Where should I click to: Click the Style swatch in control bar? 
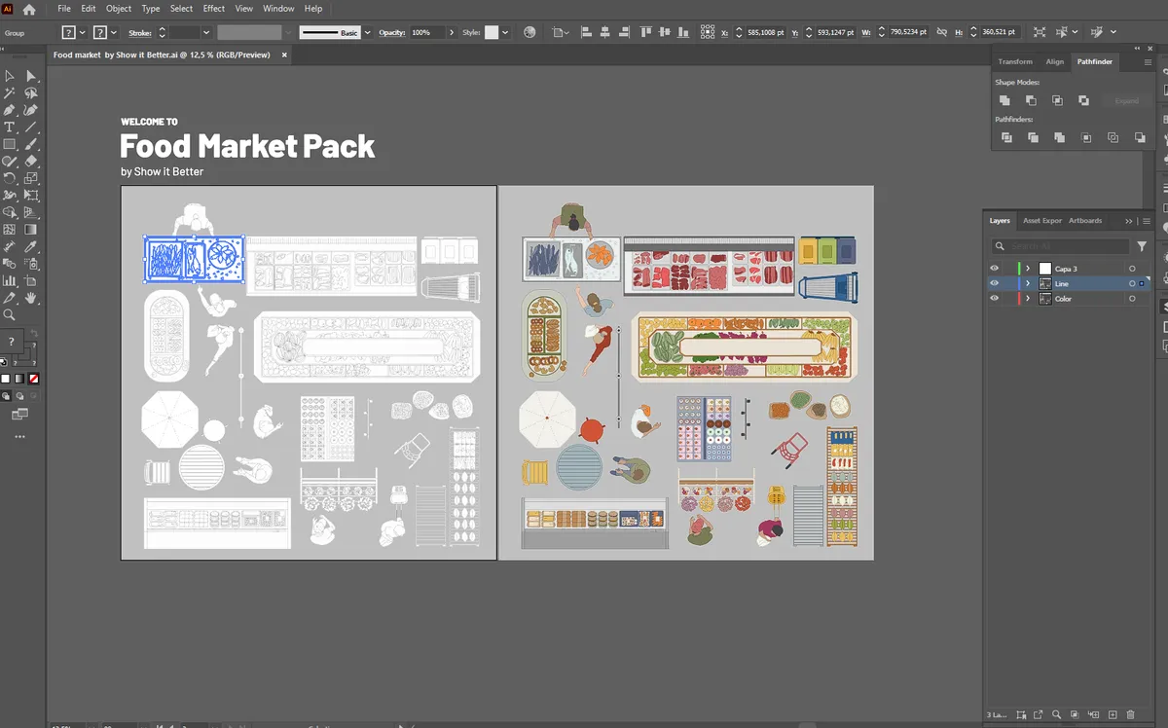492,32
